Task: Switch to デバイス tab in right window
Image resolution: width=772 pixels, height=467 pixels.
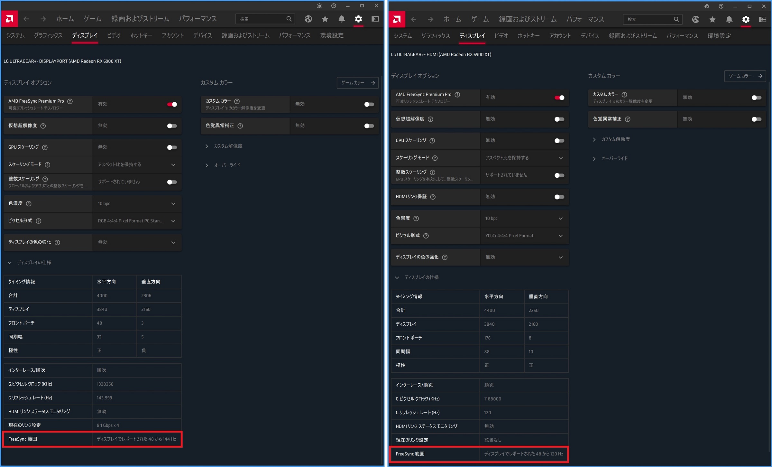Action: 590,36
